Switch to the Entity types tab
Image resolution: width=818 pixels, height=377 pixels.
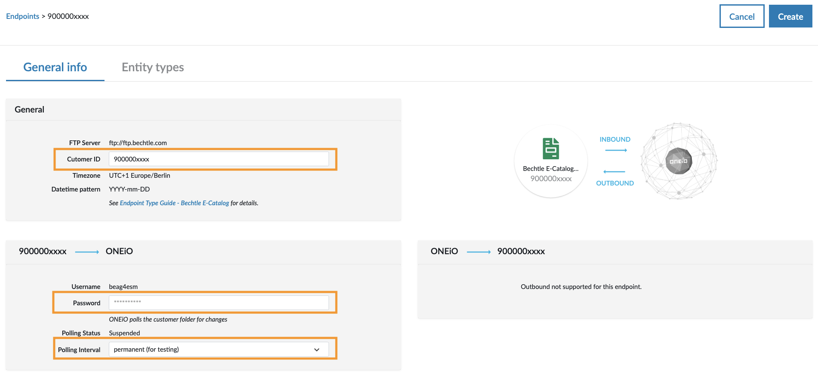pyautogui.click(x=153, y=67)
